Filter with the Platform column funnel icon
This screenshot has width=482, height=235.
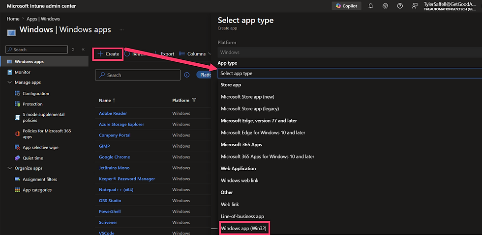tap(194, 100)
